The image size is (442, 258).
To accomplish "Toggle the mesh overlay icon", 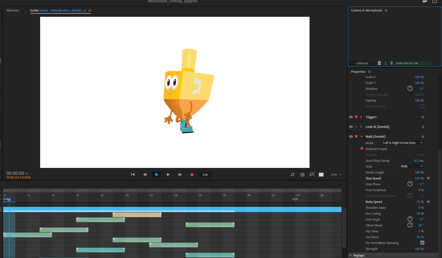I will 302,175.
